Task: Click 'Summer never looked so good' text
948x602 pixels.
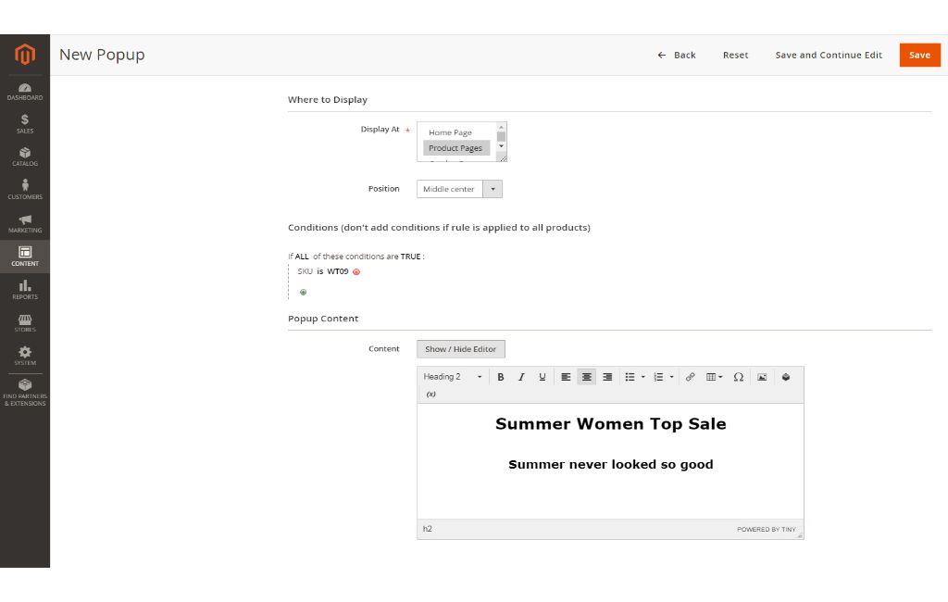Action: [x=611, y=464]
